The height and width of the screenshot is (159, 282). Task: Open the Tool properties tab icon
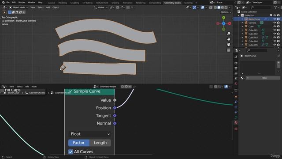[236, 57]
